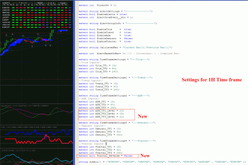Click the 'ADX_TF3 = 240' code line

[98, 108]
